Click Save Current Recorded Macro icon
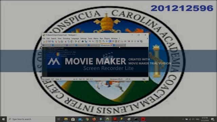The height and width of the screenshot is (122, 217). coord(141,41)
